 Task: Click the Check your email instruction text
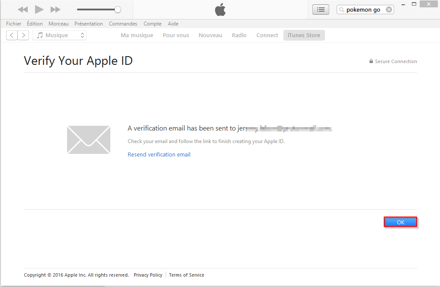(206, 141)
